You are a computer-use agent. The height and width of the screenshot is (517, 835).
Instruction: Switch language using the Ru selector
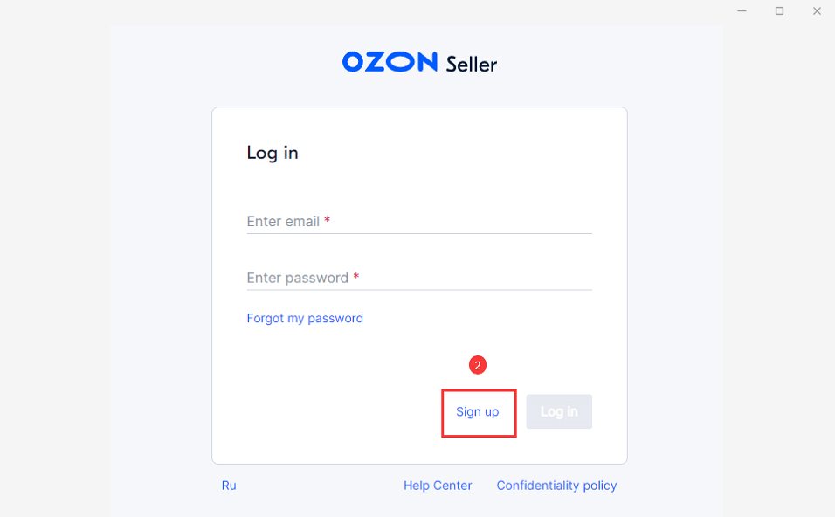(229, 486)
